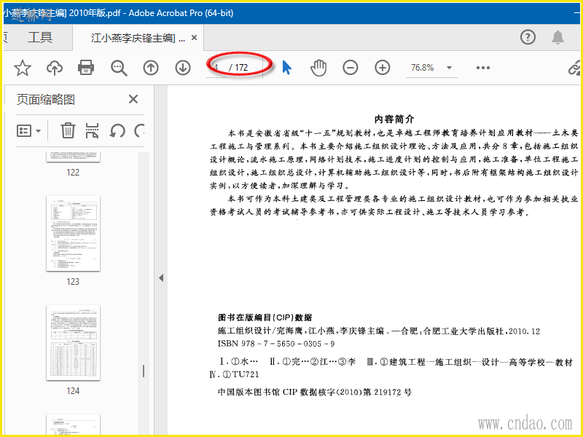Print the PDF with the printer icon
Viewport: 583px width, 437px height.
(86, 68)
